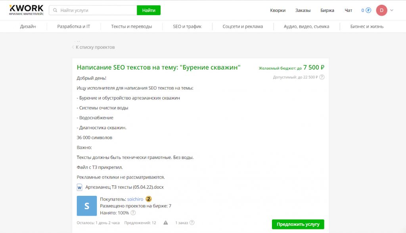The height and width of the screenshot is (233, 406).
Task: Click the level badge 2 beside soichiro
Action: (x=148, y=199)
